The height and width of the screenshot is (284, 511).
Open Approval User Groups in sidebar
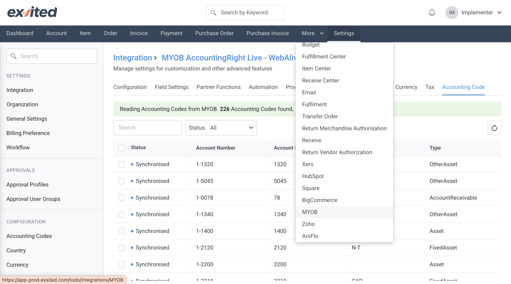(x=33, y=199)
